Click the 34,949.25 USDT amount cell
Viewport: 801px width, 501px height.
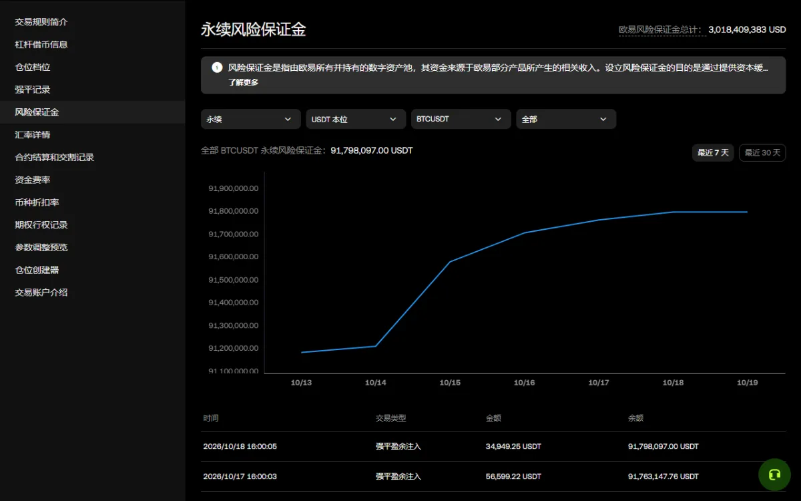514,446
